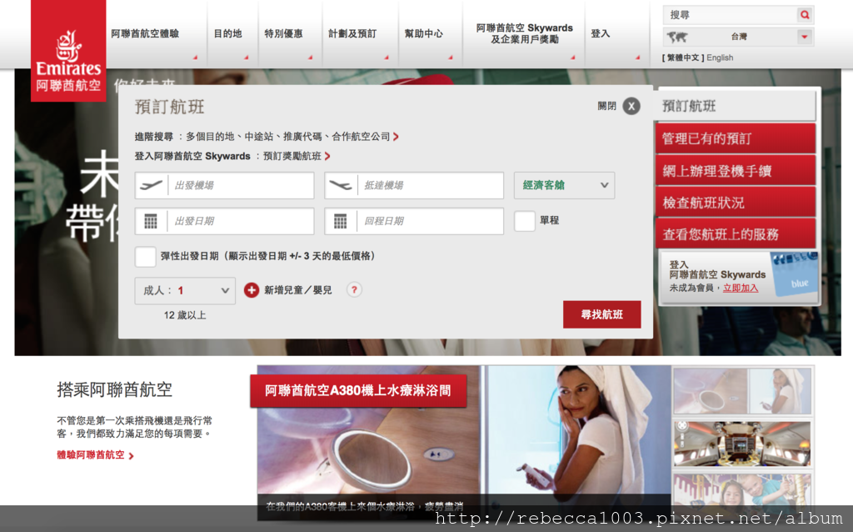
Task: Click the search magnifier icon
Action: [805, 15]
